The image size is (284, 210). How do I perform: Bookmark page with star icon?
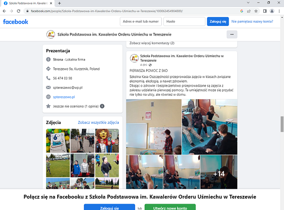pyautogui.click(x=256, y=11)
